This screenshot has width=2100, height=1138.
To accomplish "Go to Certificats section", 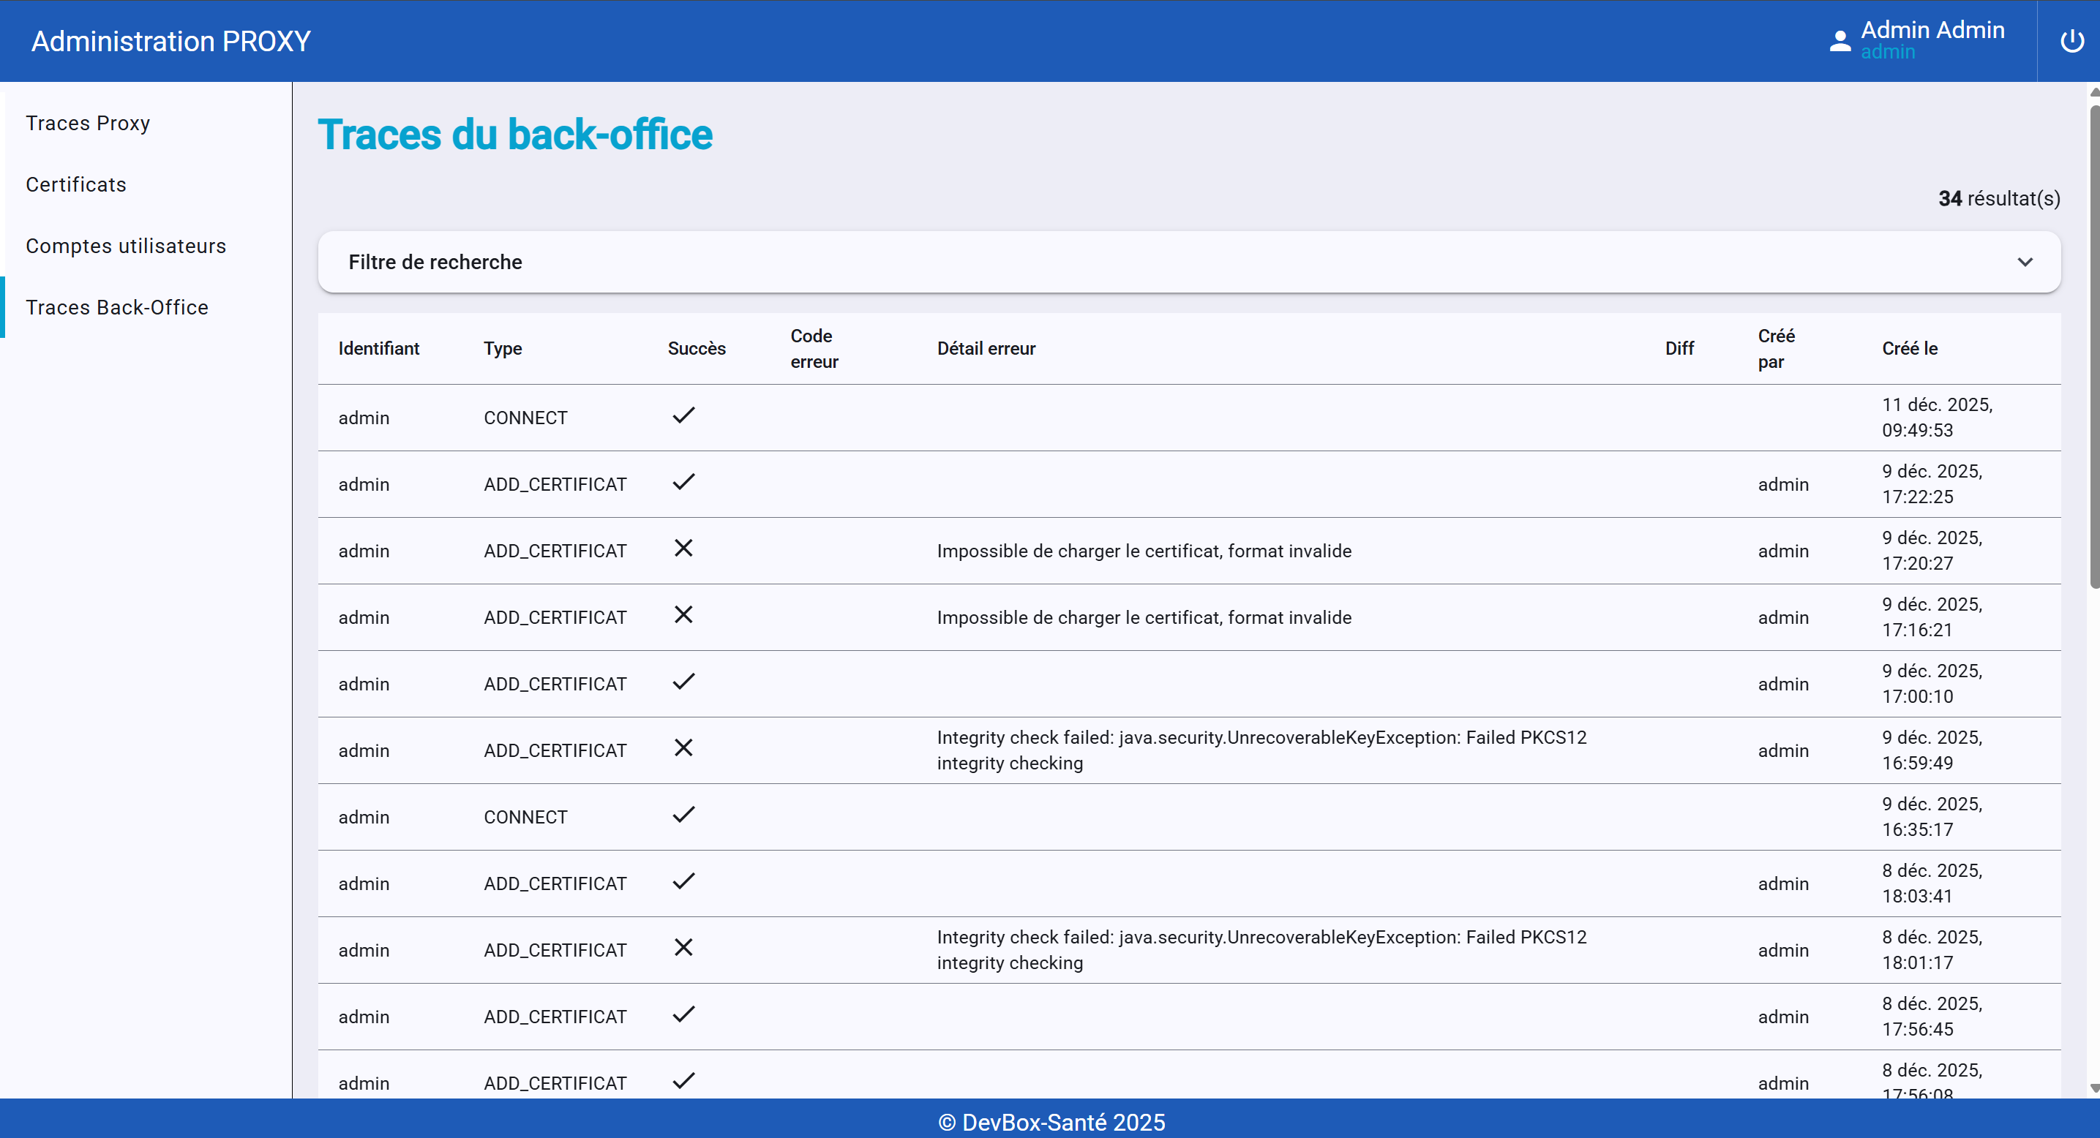I will click(x=76, y=185).
